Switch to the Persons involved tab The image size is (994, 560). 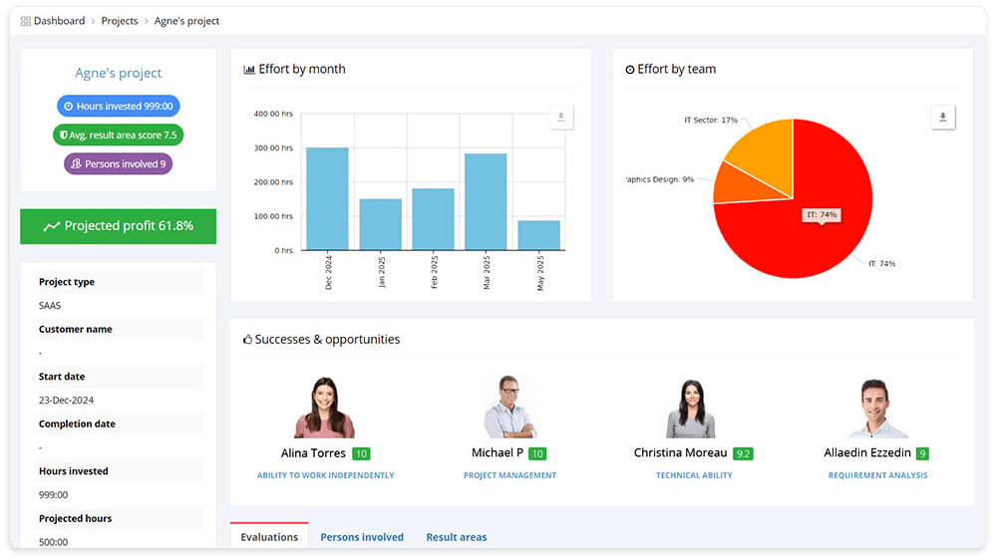pyautogui.click(x=362, y=537)
